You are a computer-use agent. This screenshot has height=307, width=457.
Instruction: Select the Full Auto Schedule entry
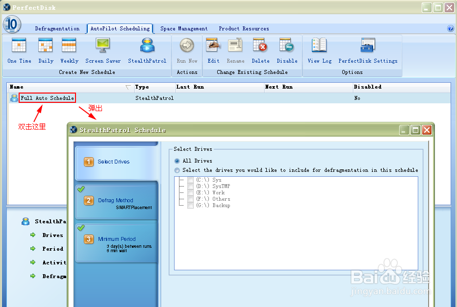pyautogui.click(x=47, y=98)
